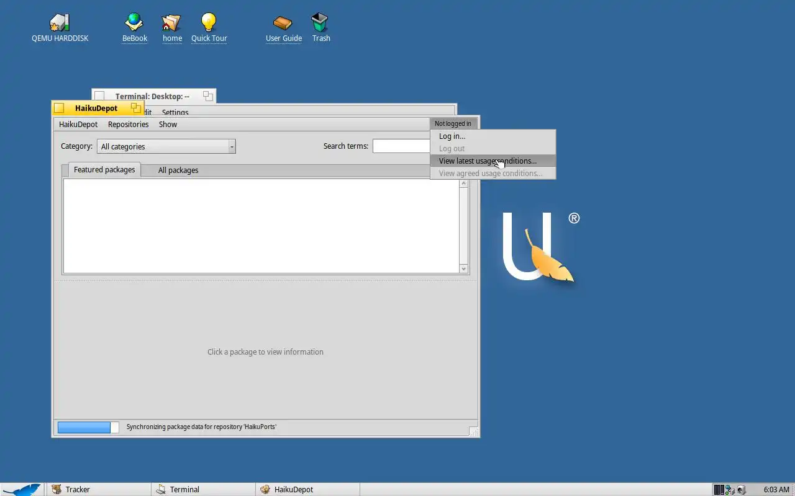Click the HaikuDepot window title tab
Screen dimensions: 795x496
[96, 108]
